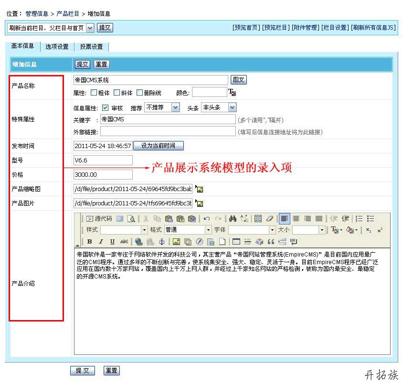The image size is (403, 385).
Task: Uncheck the 审核 checkbox
Action: (x=105, y=107)
